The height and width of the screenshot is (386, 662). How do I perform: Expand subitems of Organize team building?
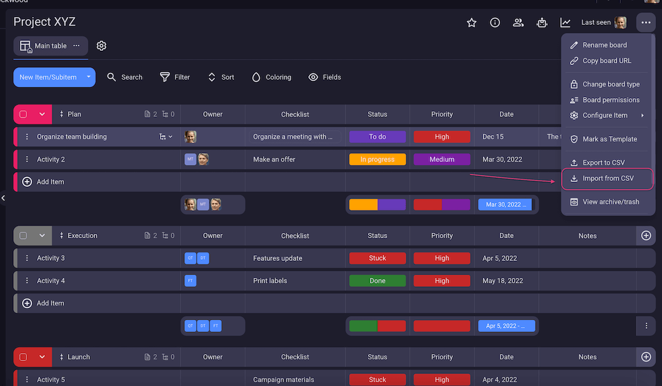click(165, 137)
